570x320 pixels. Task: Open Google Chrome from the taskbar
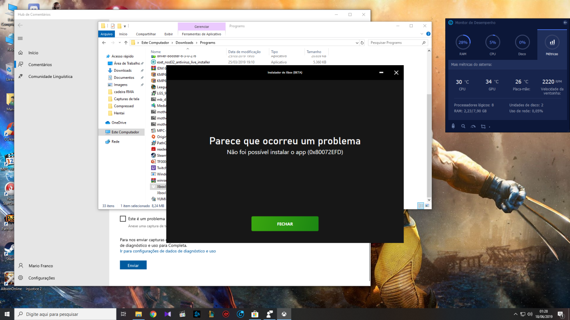tap(153, 314)
